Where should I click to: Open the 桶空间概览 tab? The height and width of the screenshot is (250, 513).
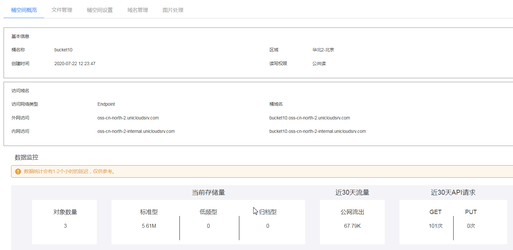(x=24, y=10)
